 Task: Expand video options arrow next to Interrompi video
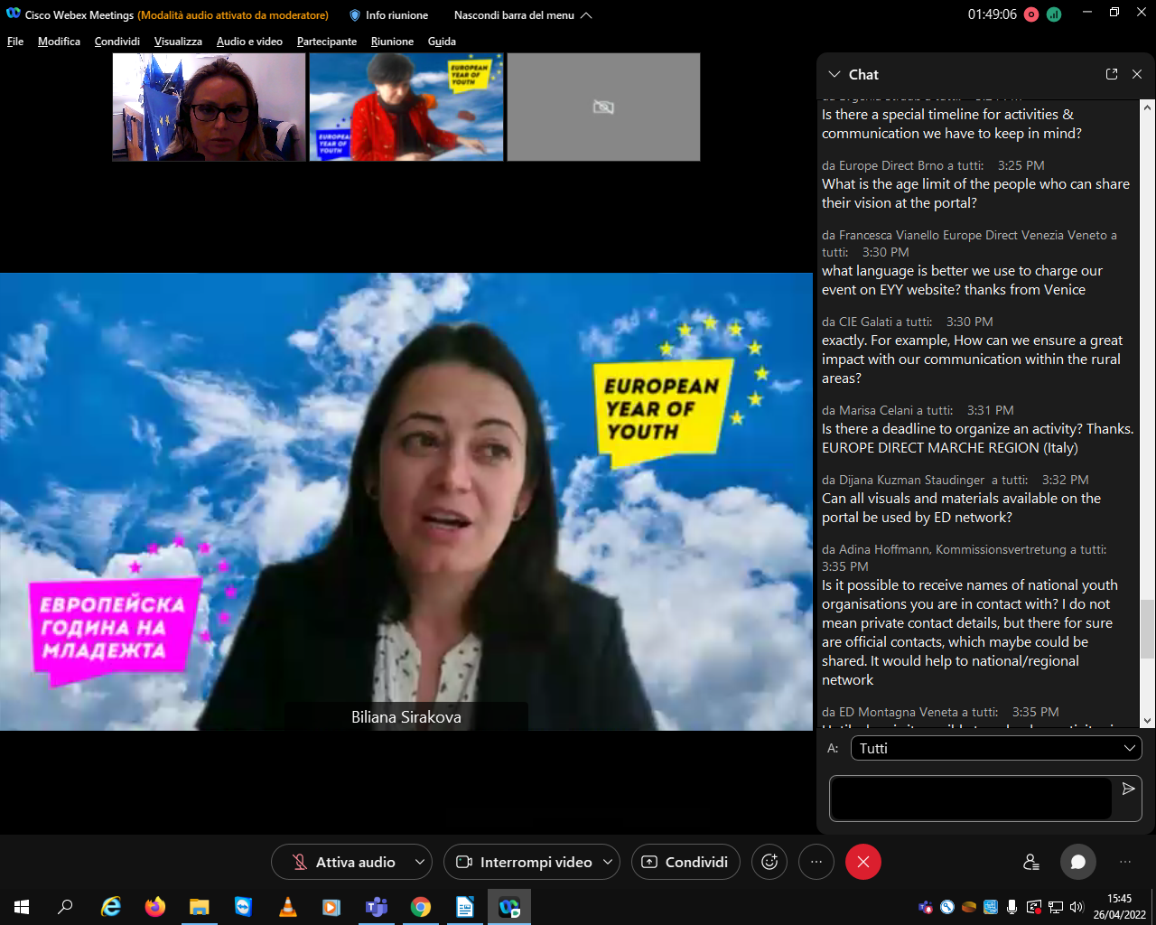608,862
